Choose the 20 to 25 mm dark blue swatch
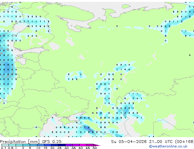The image size is (194, 149). click(x=55, y=145)
